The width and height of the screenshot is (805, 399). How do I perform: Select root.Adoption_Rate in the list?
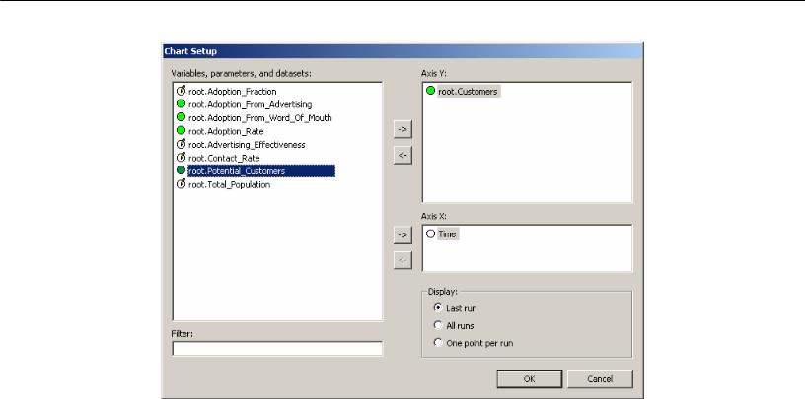tap(226, 131)
